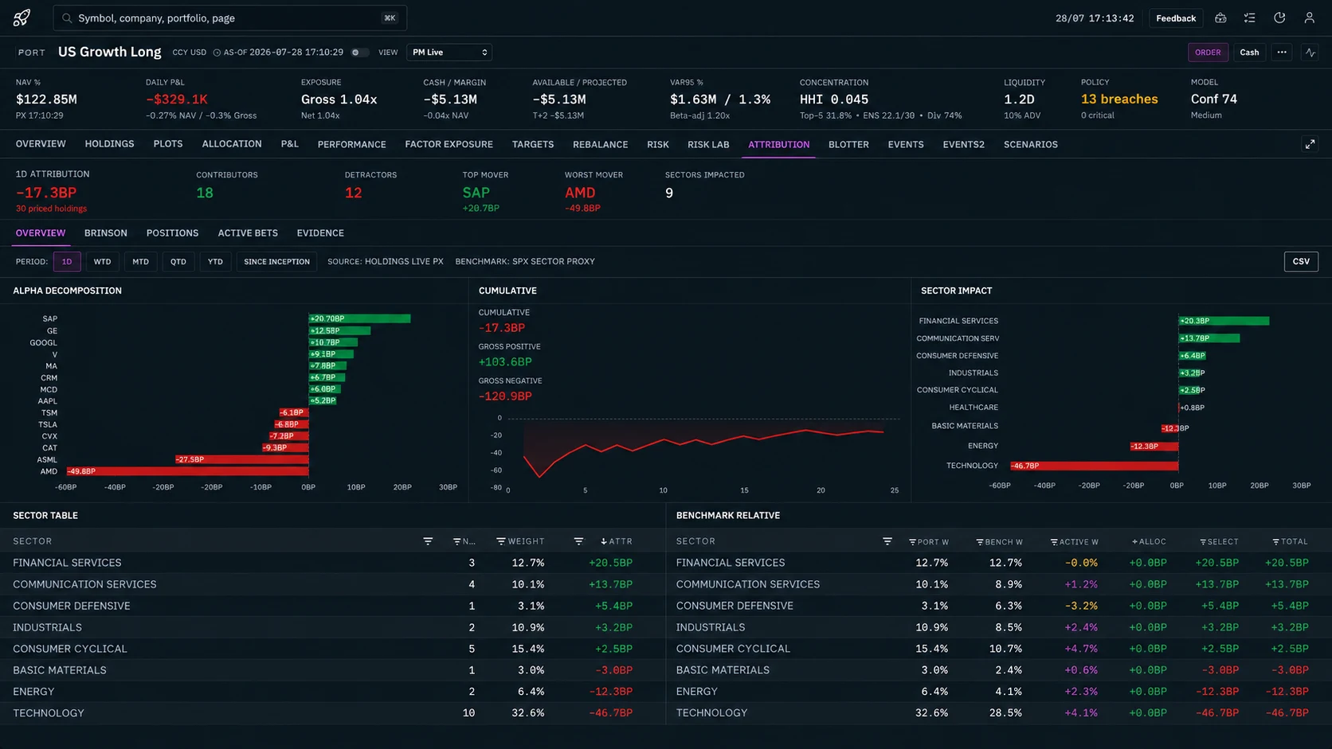Open the checklist tasks icon

coord(1250,18)
